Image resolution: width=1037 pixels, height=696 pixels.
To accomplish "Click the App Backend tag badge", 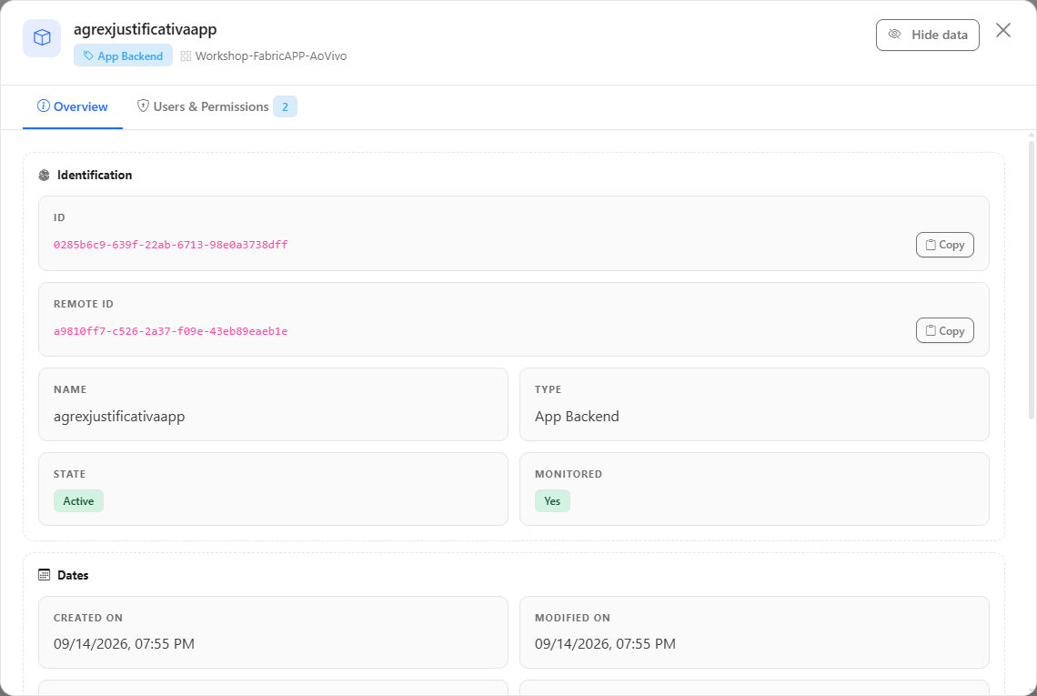I will coord(123,55).
